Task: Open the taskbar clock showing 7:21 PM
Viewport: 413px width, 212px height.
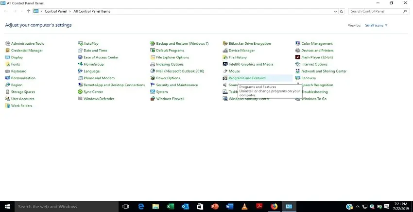Action: pos(401,207)
